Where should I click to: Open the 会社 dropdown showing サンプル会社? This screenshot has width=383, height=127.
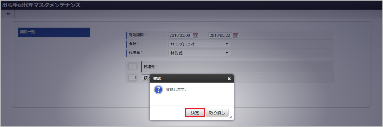(x=199, y=44)
